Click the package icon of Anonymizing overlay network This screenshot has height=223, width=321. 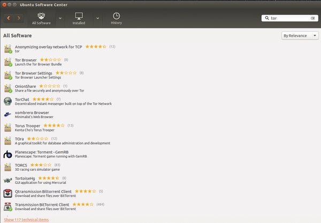point(8,49)
